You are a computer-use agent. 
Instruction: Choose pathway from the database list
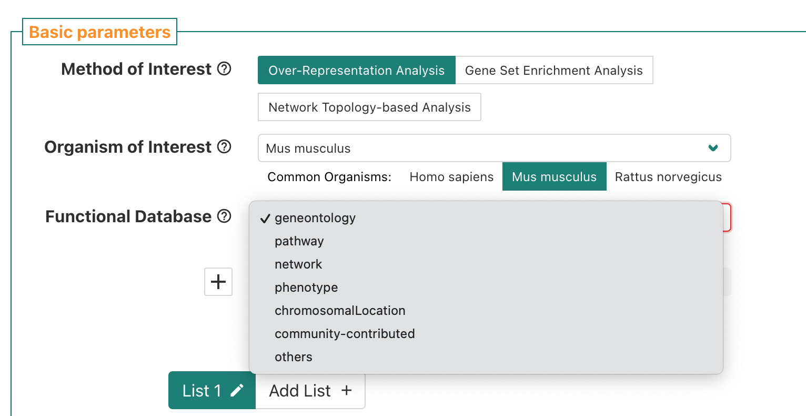pos(299,241)
